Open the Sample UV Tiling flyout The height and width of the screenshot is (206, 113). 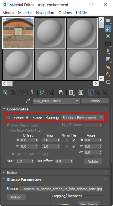pyautogui.click(x=108, y=44)
